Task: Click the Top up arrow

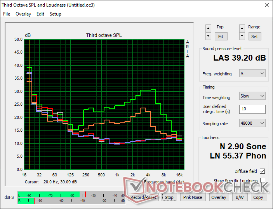Action: click(208, 28)
